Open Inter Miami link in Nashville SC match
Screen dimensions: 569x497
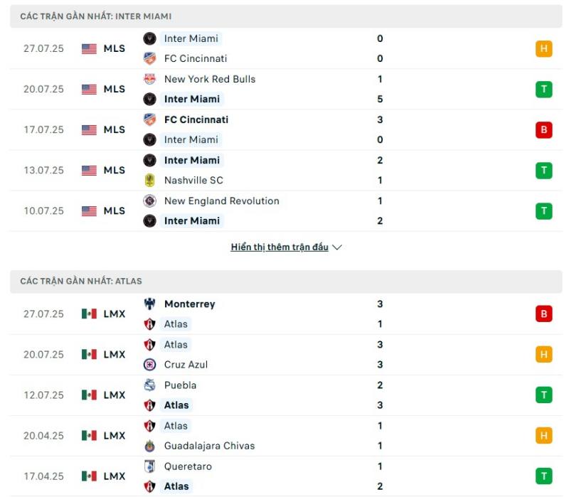point(191,161)
